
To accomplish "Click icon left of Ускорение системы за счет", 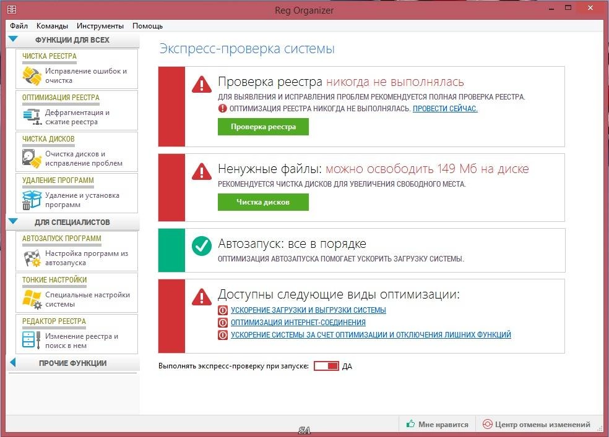I will point(223,334).
